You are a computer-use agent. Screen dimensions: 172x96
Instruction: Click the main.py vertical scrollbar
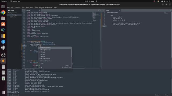click(101, 30)
